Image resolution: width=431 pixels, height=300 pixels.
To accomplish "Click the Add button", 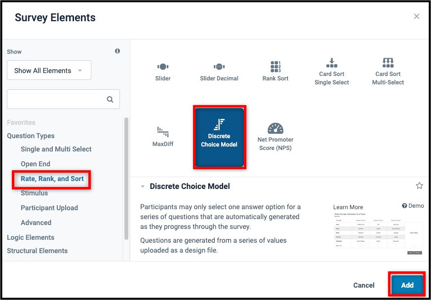I will click(x=407, y=285).
